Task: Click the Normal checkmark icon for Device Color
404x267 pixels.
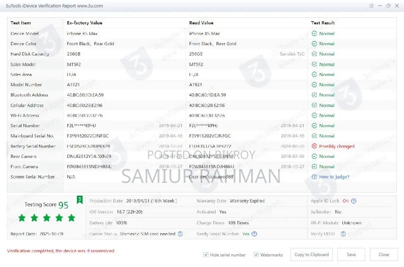Action: click(314, 44)
